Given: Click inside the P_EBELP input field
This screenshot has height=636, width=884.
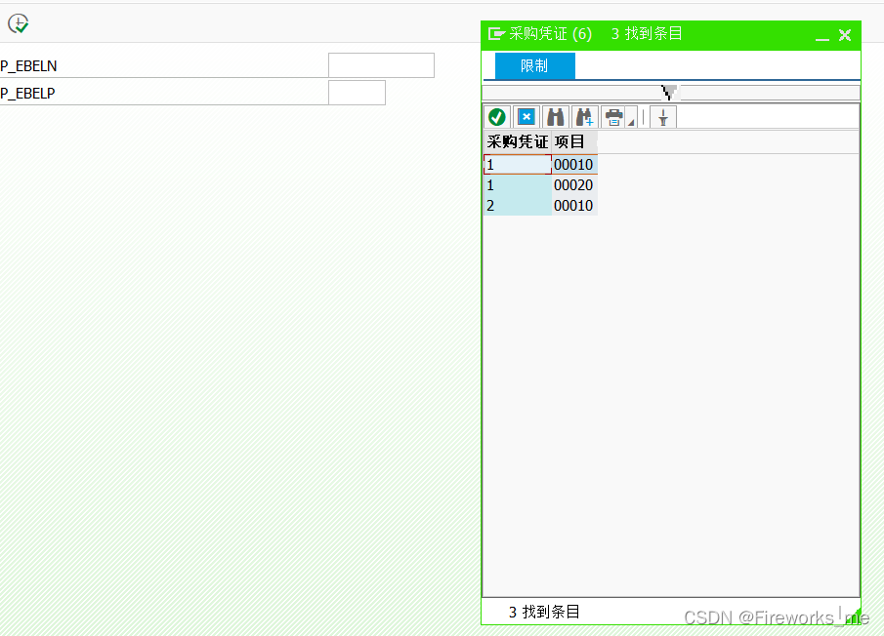Looking at the screenshot, I should (x=357, y=93).
